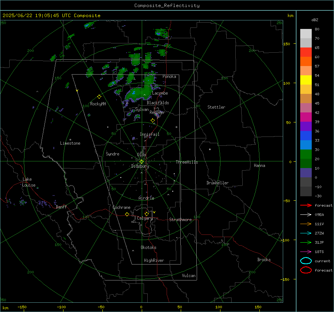Click the Airdrie town label

click(x=146, y=198)
